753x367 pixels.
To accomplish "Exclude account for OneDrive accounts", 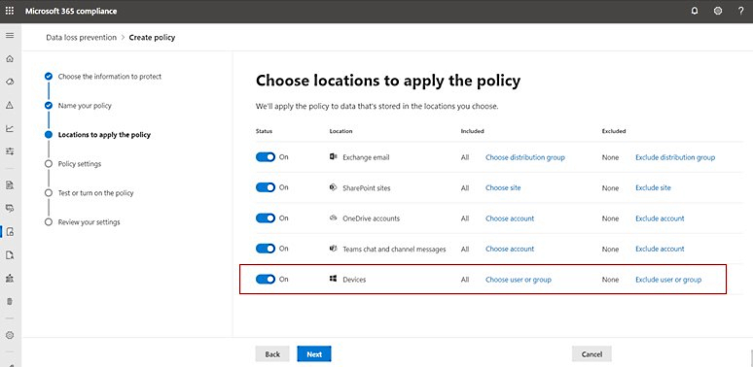I will click(x=660, y=218).
